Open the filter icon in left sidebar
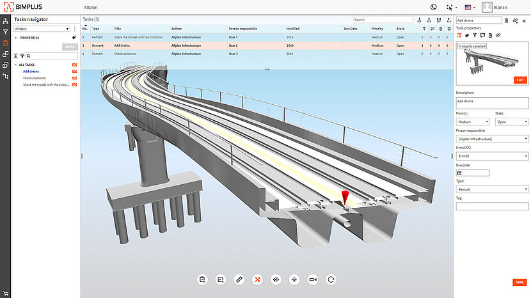Viewport: 531px width, 298px height. coord(6,31)
